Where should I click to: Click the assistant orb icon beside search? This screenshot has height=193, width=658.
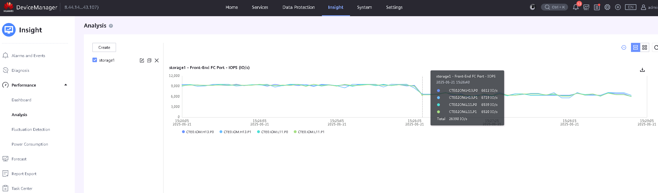533,7
